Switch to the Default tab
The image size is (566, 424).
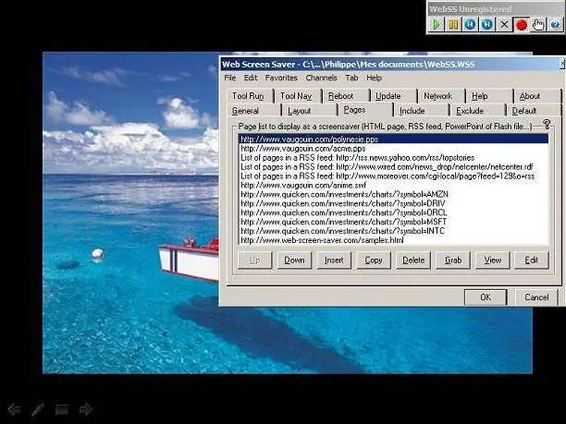click(534, 110)
